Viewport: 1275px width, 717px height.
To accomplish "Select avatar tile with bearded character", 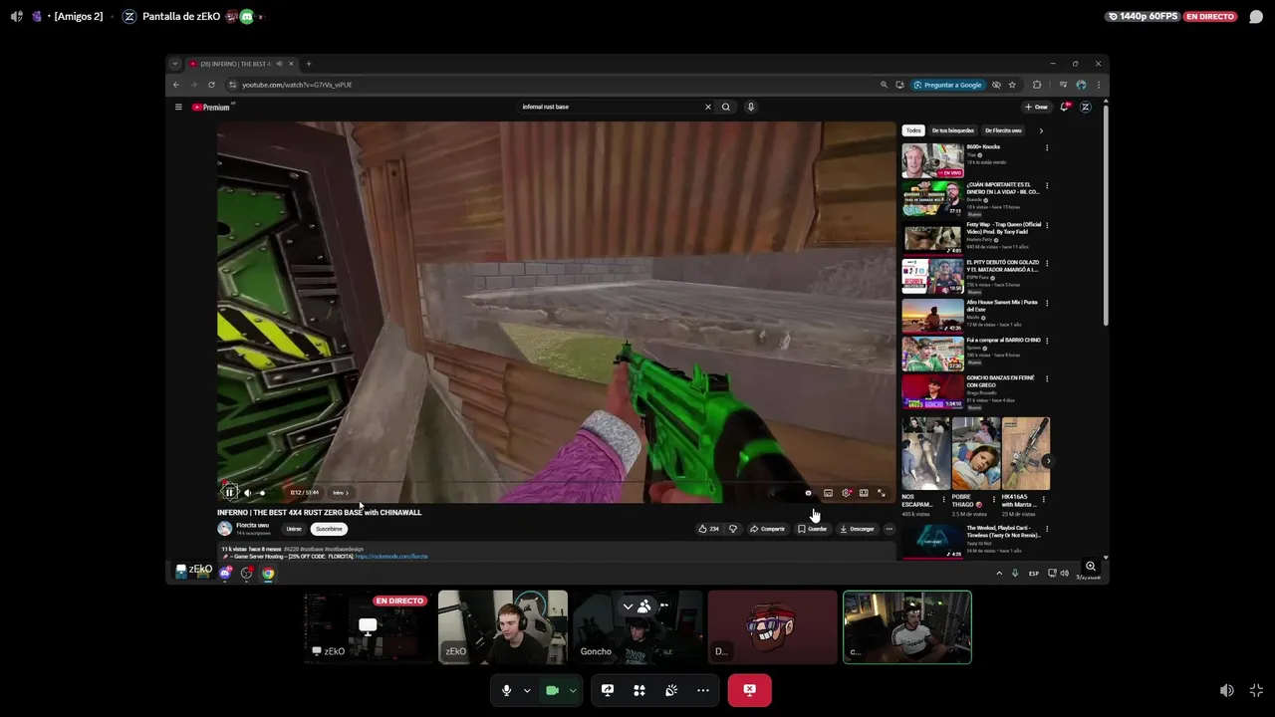I will tap(773, 627).
